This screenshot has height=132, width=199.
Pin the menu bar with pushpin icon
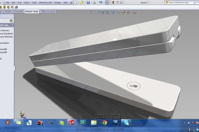click(71, 3)
